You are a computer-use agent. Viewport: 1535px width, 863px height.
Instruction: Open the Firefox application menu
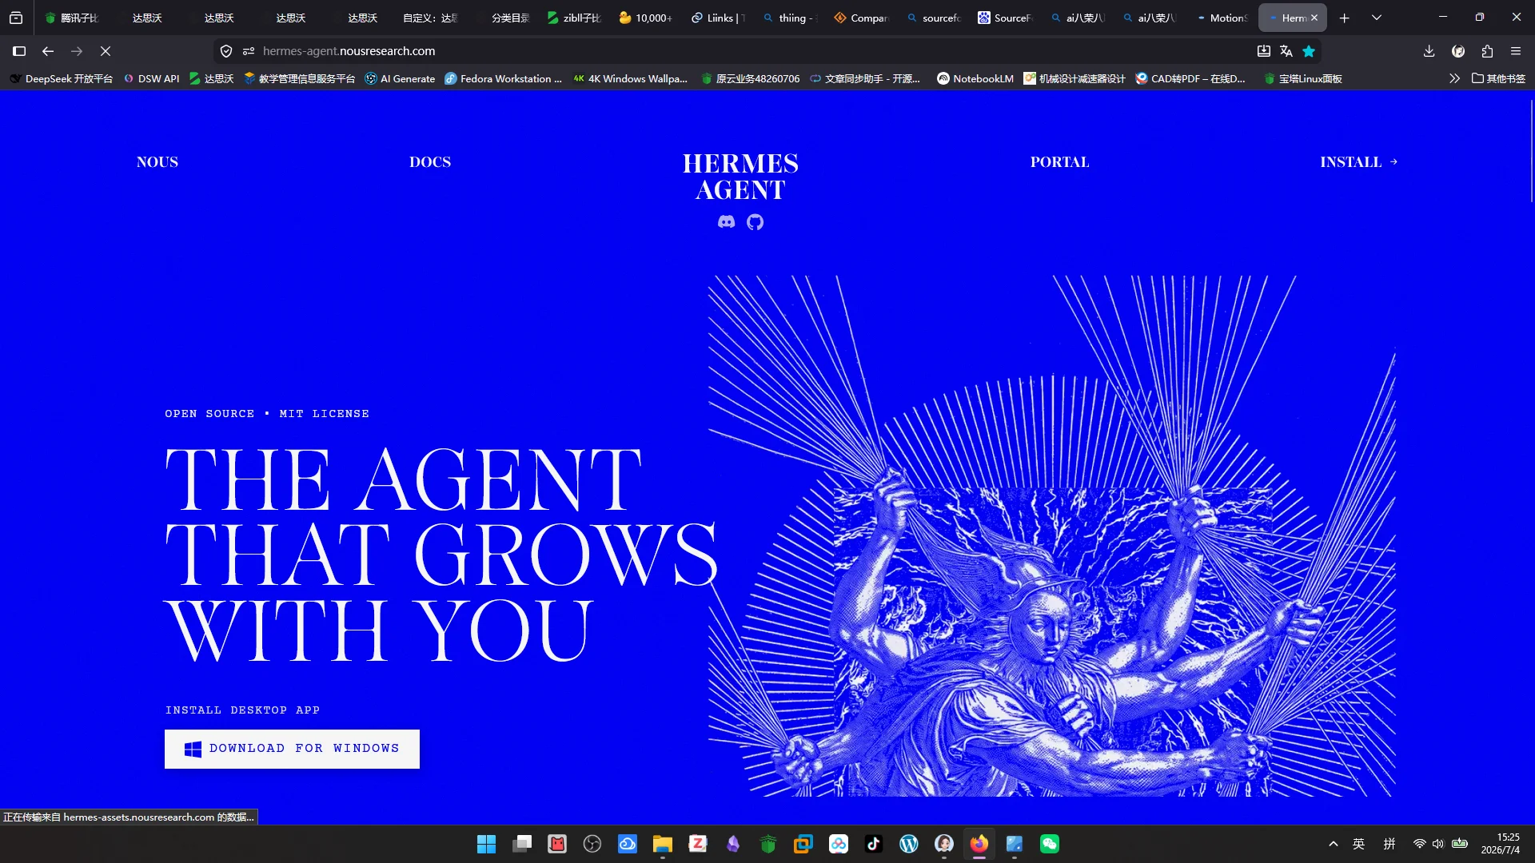pos(1516,51)
